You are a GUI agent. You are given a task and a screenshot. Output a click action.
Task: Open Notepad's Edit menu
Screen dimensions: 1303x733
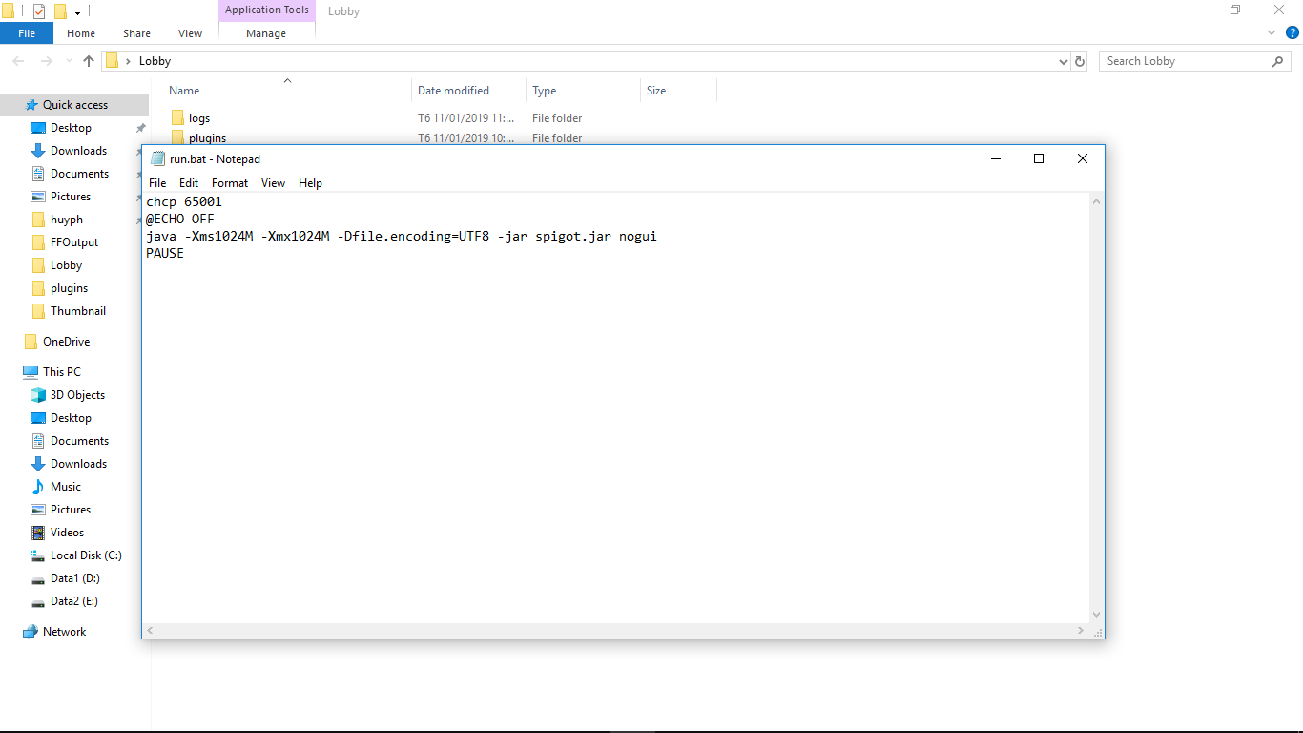click(189, 183)
